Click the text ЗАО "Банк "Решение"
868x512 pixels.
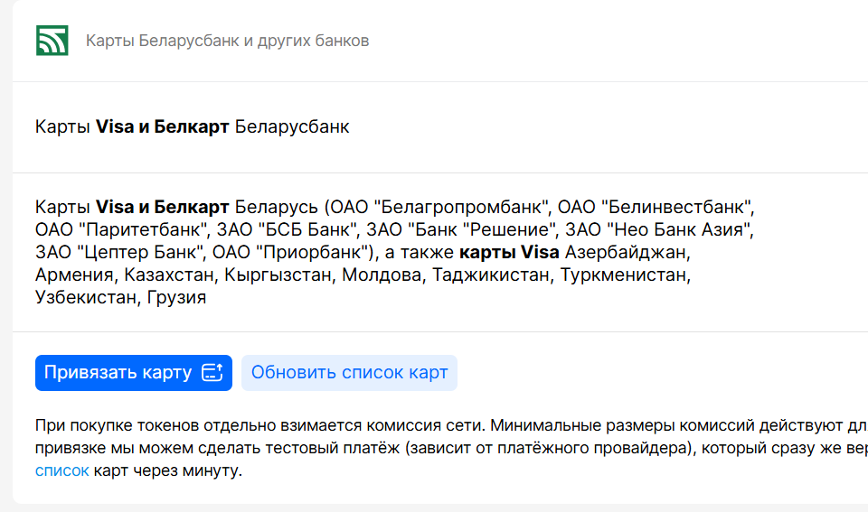pos(462,229)
